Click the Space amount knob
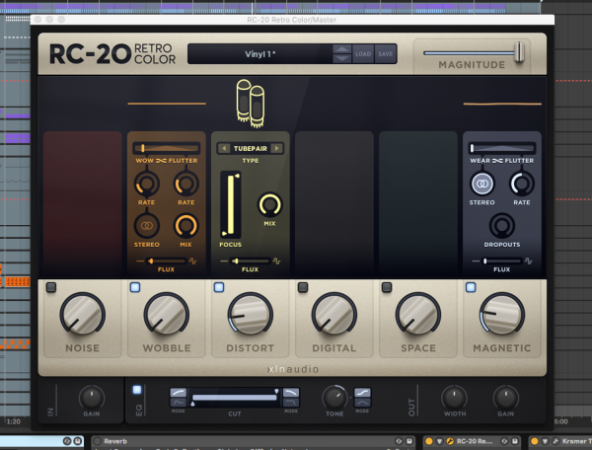This screenshot has width=592, height=450. 418,315
